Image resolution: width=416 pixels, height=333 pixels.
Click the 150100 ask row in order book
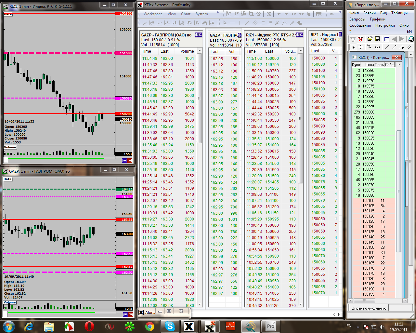(373, 201)
